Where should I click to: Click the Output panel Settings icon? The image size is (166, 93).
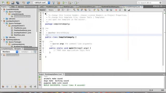click(x=40, y=84)
